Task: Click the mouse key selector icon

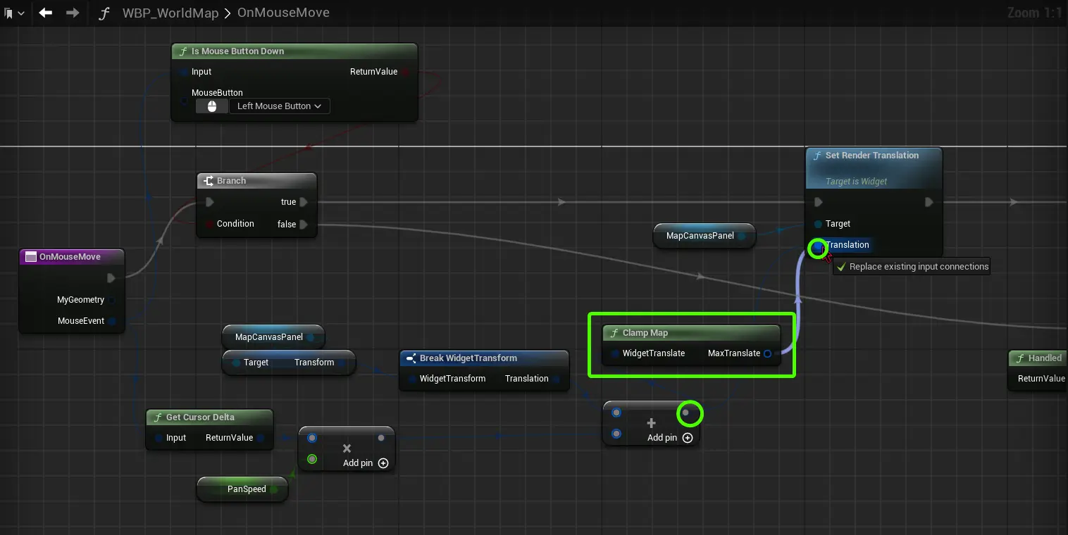Action: (211, 106)
